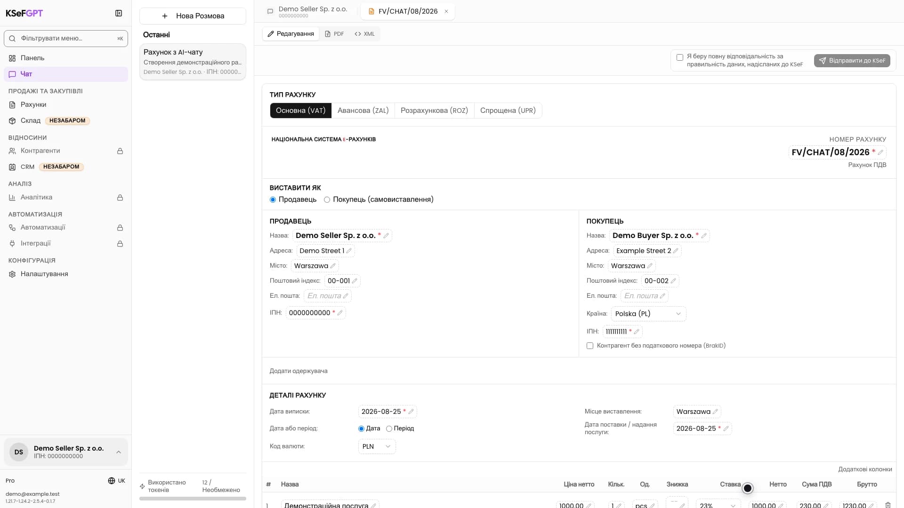Open Додаткові колонки options
Image resolution: width=904 pixels, height=508 pixels.
(865, 469)
